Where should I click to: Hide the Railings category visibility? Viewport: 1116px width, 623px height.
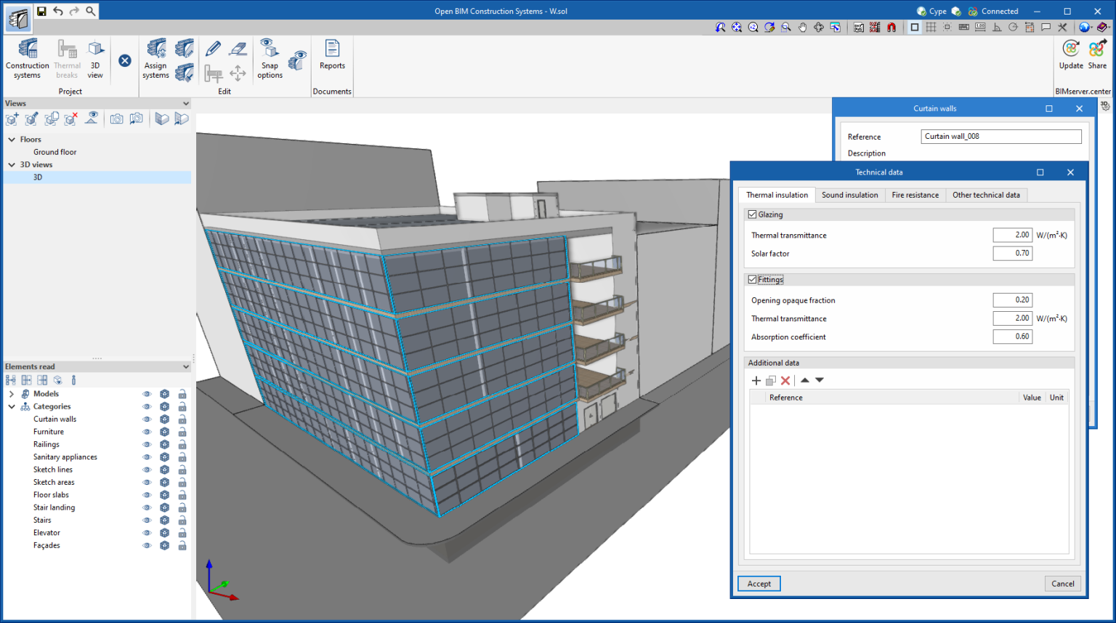(147, 443)
